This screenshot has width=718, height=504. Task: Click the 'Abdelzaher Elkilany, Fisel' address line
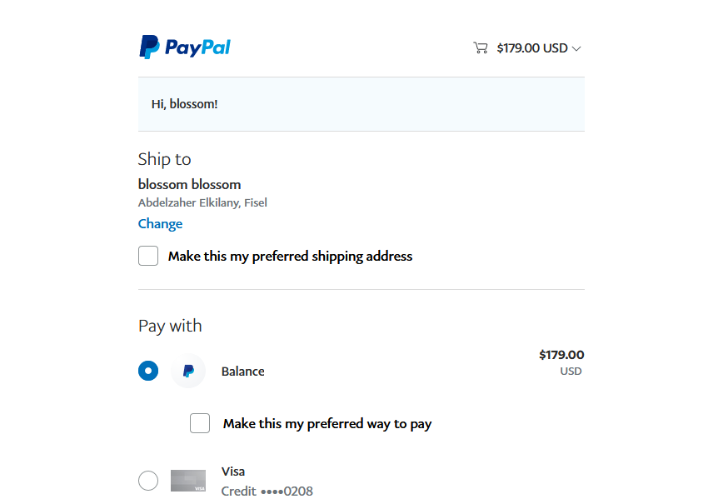[x=202, y=202]
